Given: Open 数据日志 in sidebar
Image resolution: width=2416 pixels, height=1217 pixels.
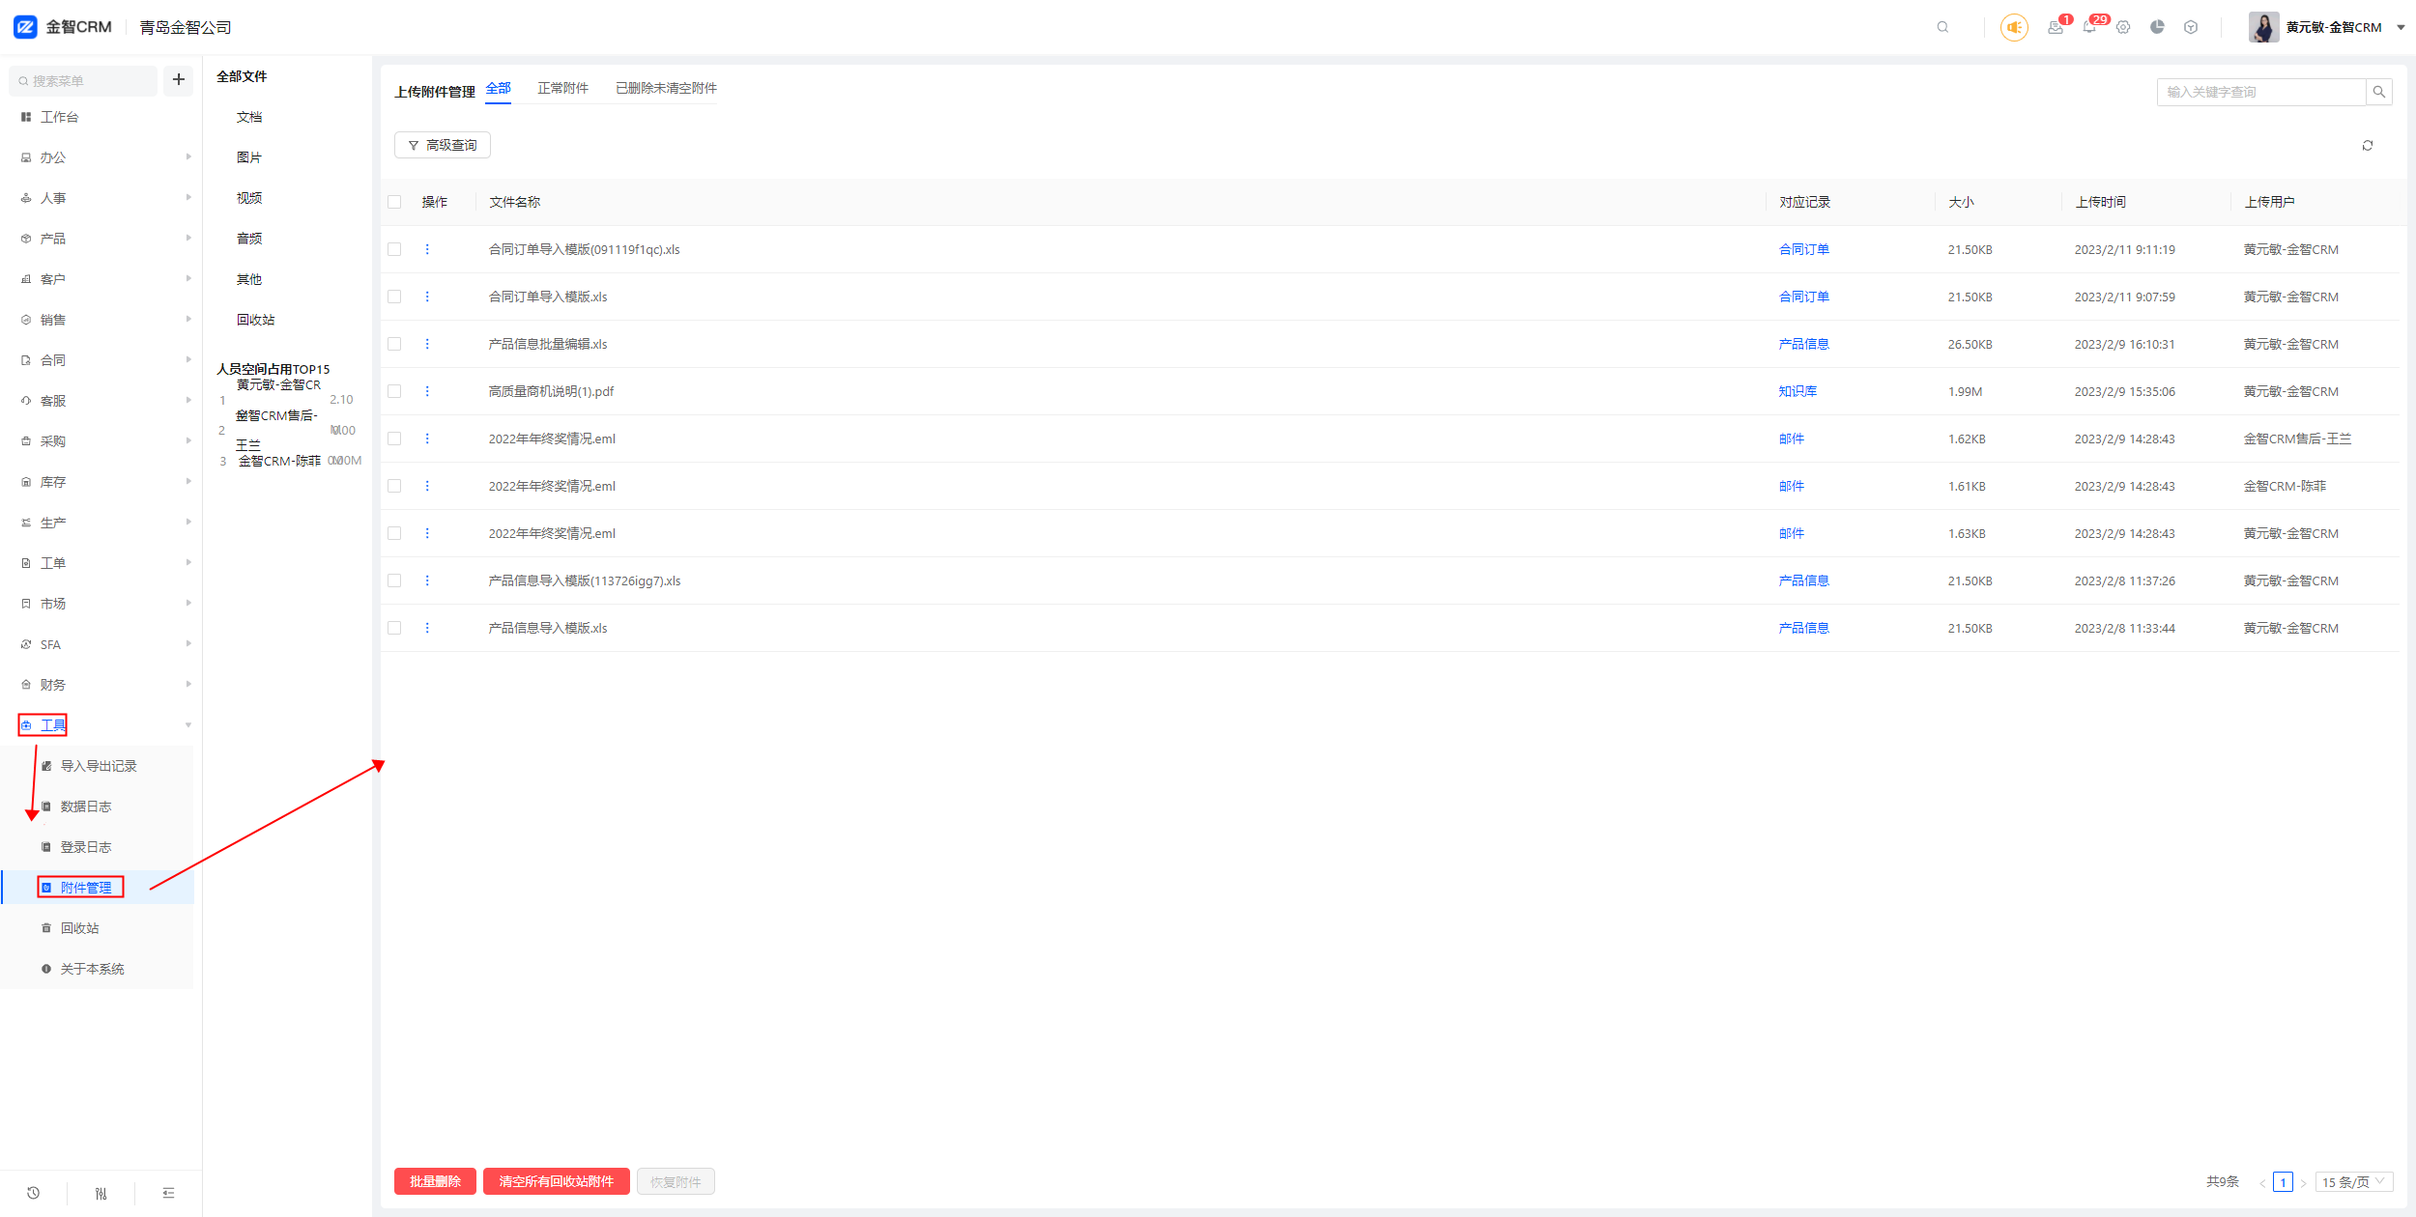Looking at the screenshot, I should point(85,807).
